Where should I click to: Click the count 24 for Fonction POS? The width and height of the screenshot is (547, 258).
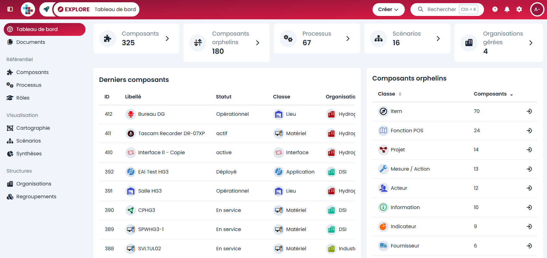coord(477,131)
